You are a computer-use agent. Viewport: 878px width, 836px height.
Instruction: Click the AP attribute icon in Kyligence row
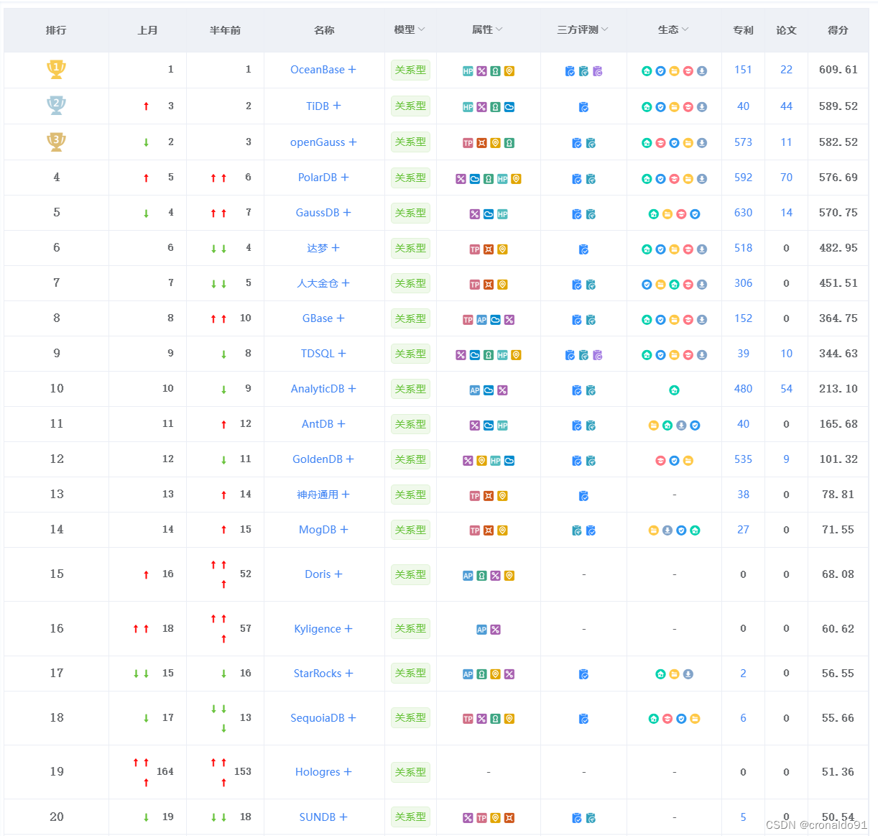[x=481, y=630]
